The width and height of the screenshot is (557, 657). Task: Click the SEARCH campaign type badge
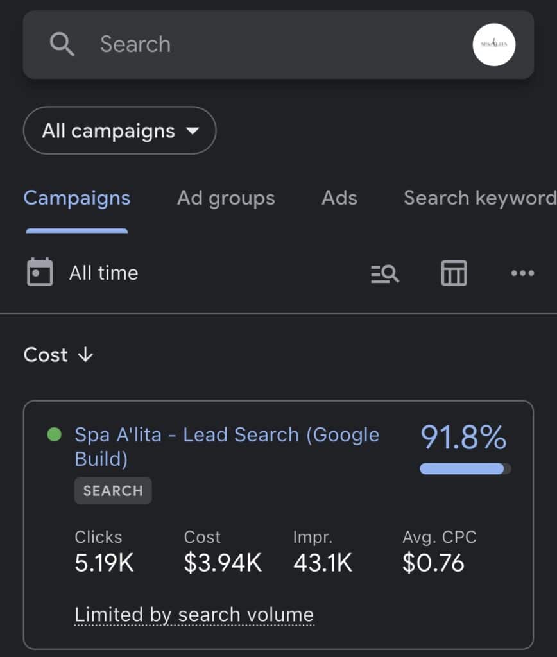click(113, 491)
